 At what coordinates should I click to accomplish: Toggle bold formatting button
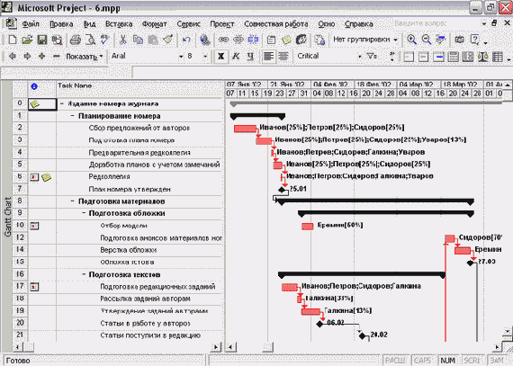(220, 57)
